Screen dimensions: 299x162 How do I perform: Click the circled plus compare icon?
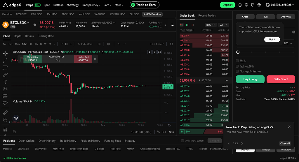(x=109, y=44)
